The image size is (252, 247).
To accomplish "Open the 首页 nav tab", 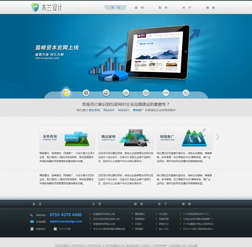I will [x=115, y=8].
